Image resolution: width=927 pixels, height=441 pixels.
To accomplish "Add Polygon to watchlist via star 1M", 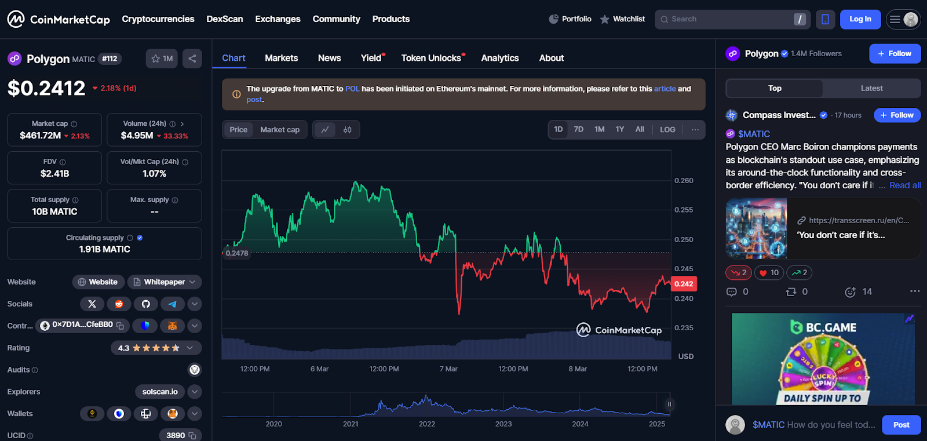I will point(162,59).
